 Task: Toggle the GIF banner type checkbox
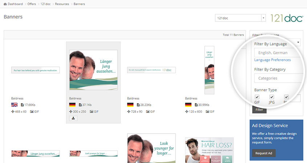pos(257,97)
